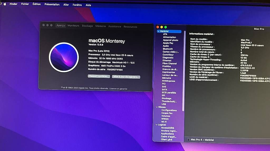Select Ethernet in the sidebar
270x151 pixels.
pos(167,61)
